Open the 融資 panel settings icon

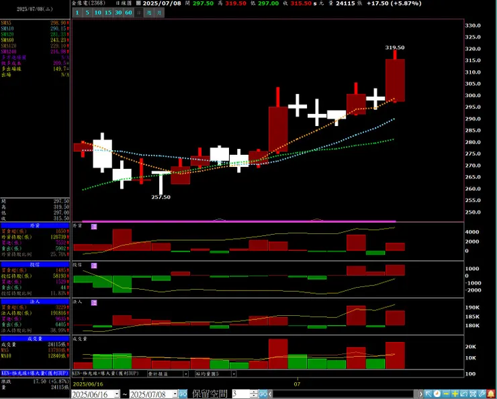point(94,227)
